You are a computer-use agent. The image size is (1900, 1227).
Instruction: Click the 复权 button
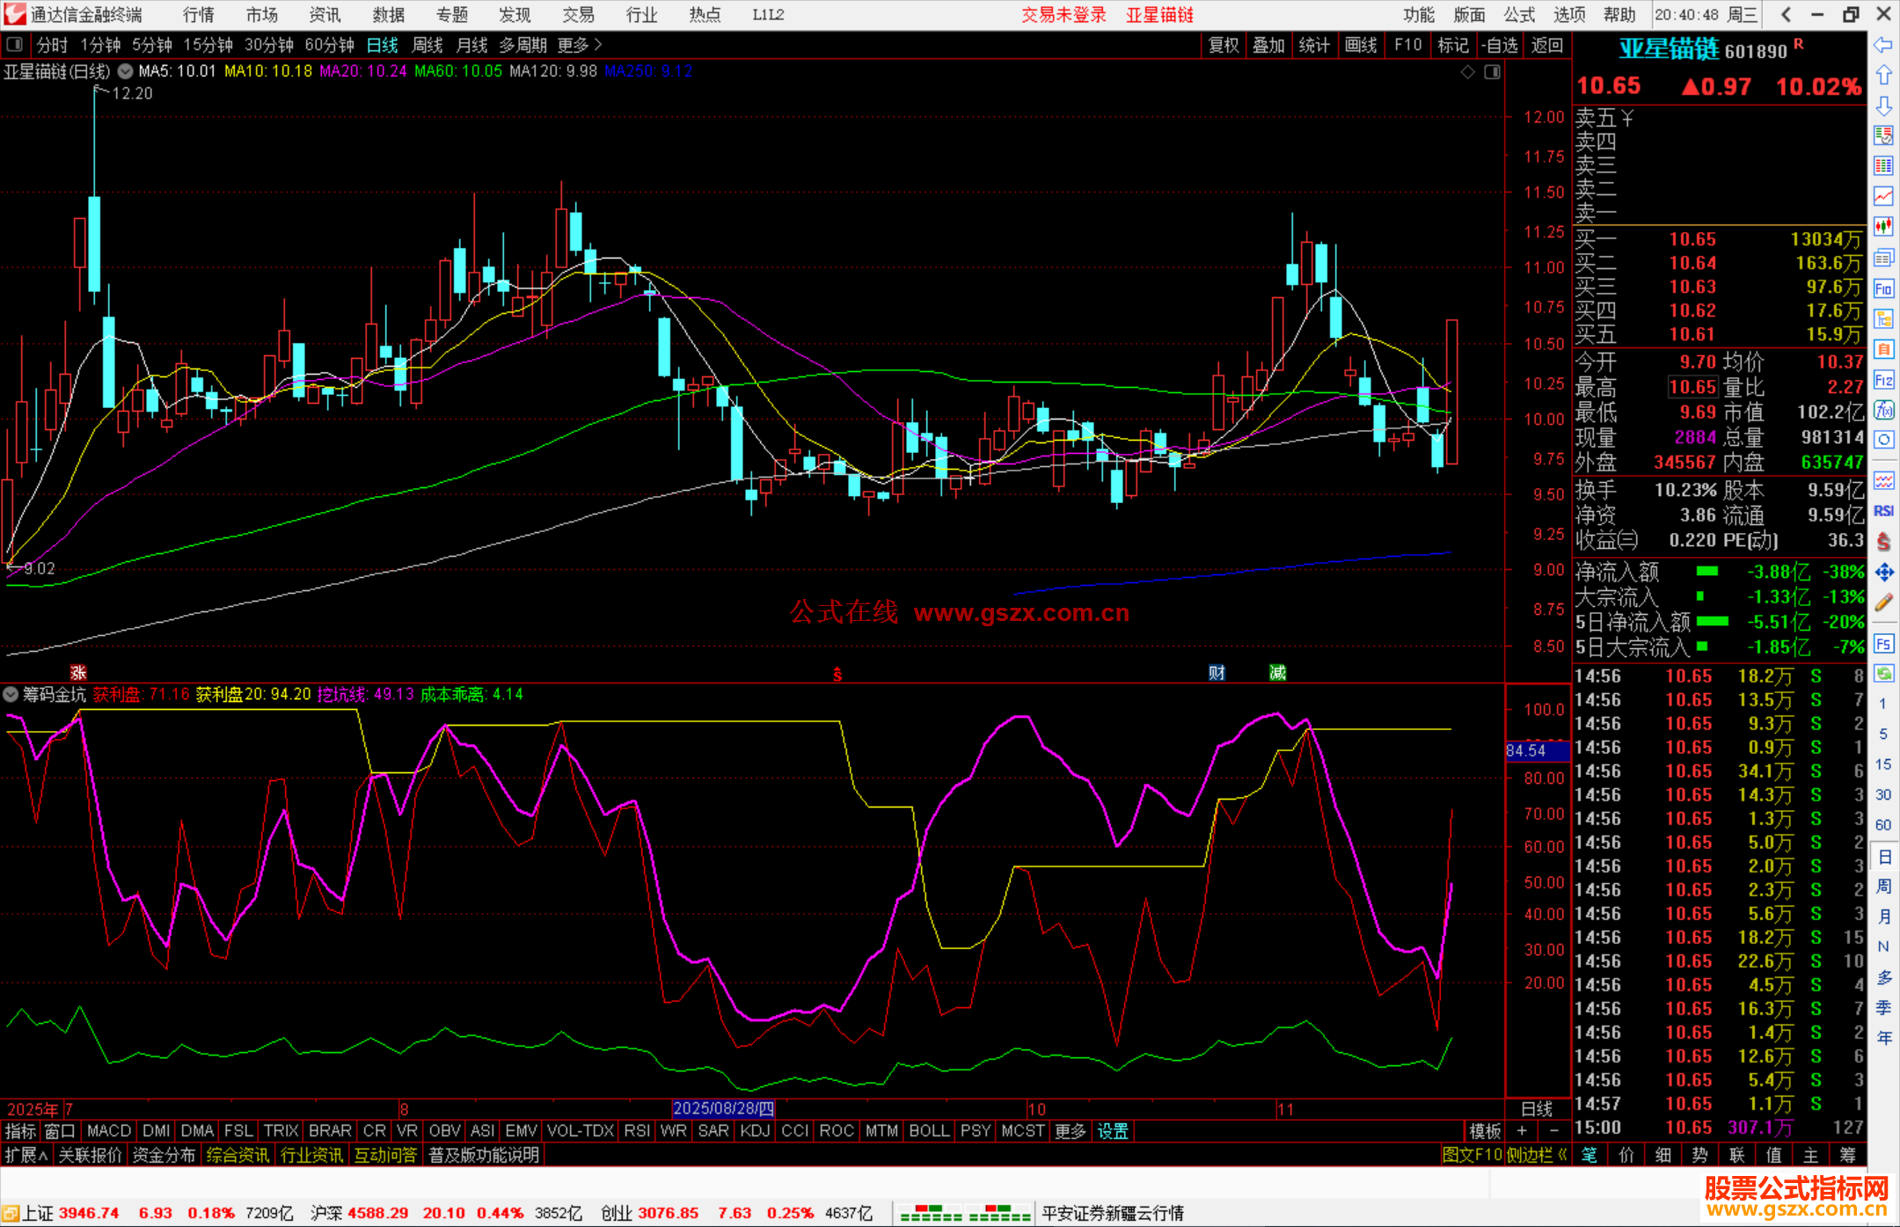click(1224, 45)
